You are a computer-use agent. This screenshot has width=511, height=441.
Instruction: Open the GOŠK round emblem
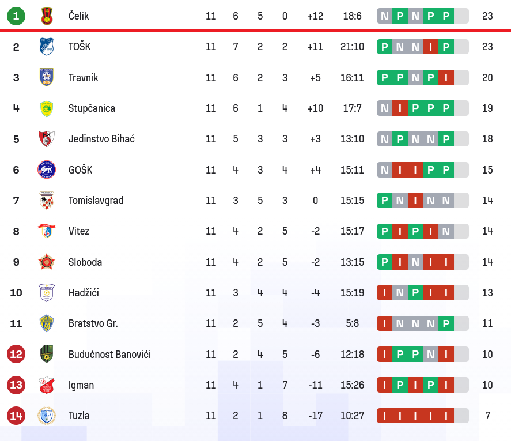pyautogui.click(x=47, y=169)
